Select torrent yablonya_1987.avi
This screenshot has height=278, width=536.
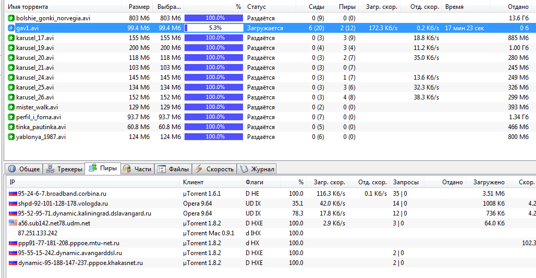pos(41,137)
